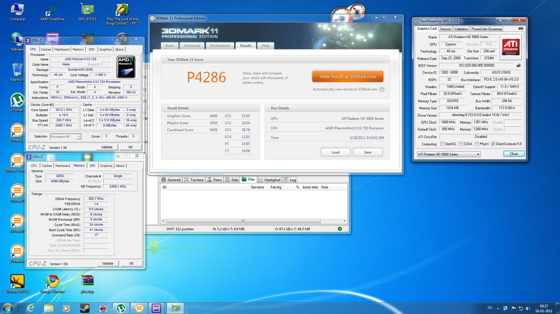Click the AMD Phenom II logo in CPU-Z
This screenshot has width=560, height=314.
pos(126,67)
